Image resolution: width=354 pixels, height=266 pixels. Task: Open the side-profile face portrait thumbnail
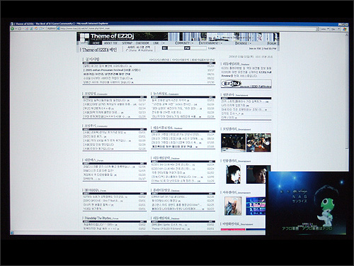233,174
